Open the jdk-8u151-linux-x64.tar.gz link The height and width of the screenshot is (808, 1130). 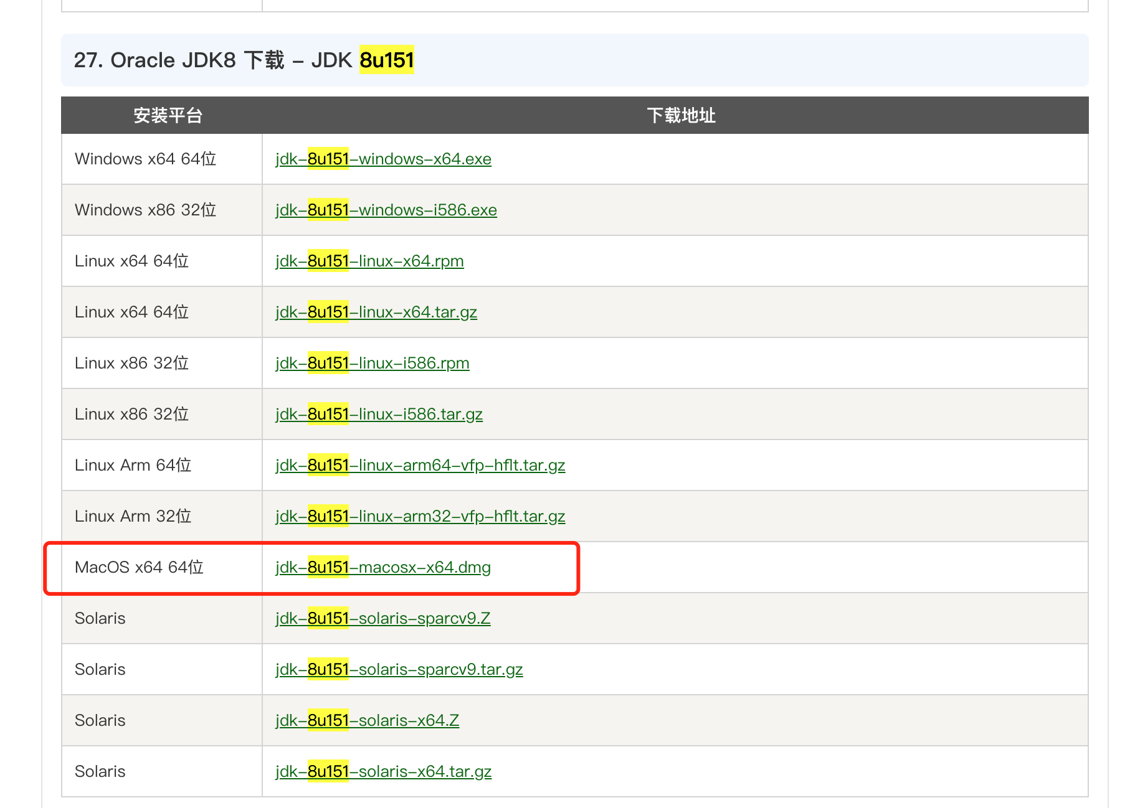tap(376, 312)
